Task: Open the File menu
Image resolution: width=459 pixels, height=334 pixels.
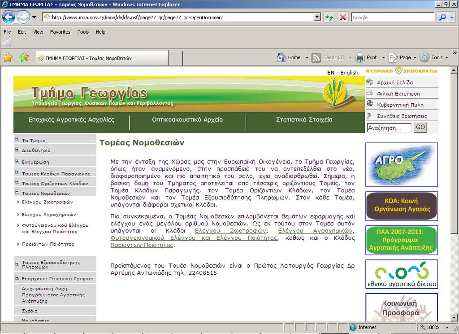Action: pyautogui.click(x=7, y=32)
